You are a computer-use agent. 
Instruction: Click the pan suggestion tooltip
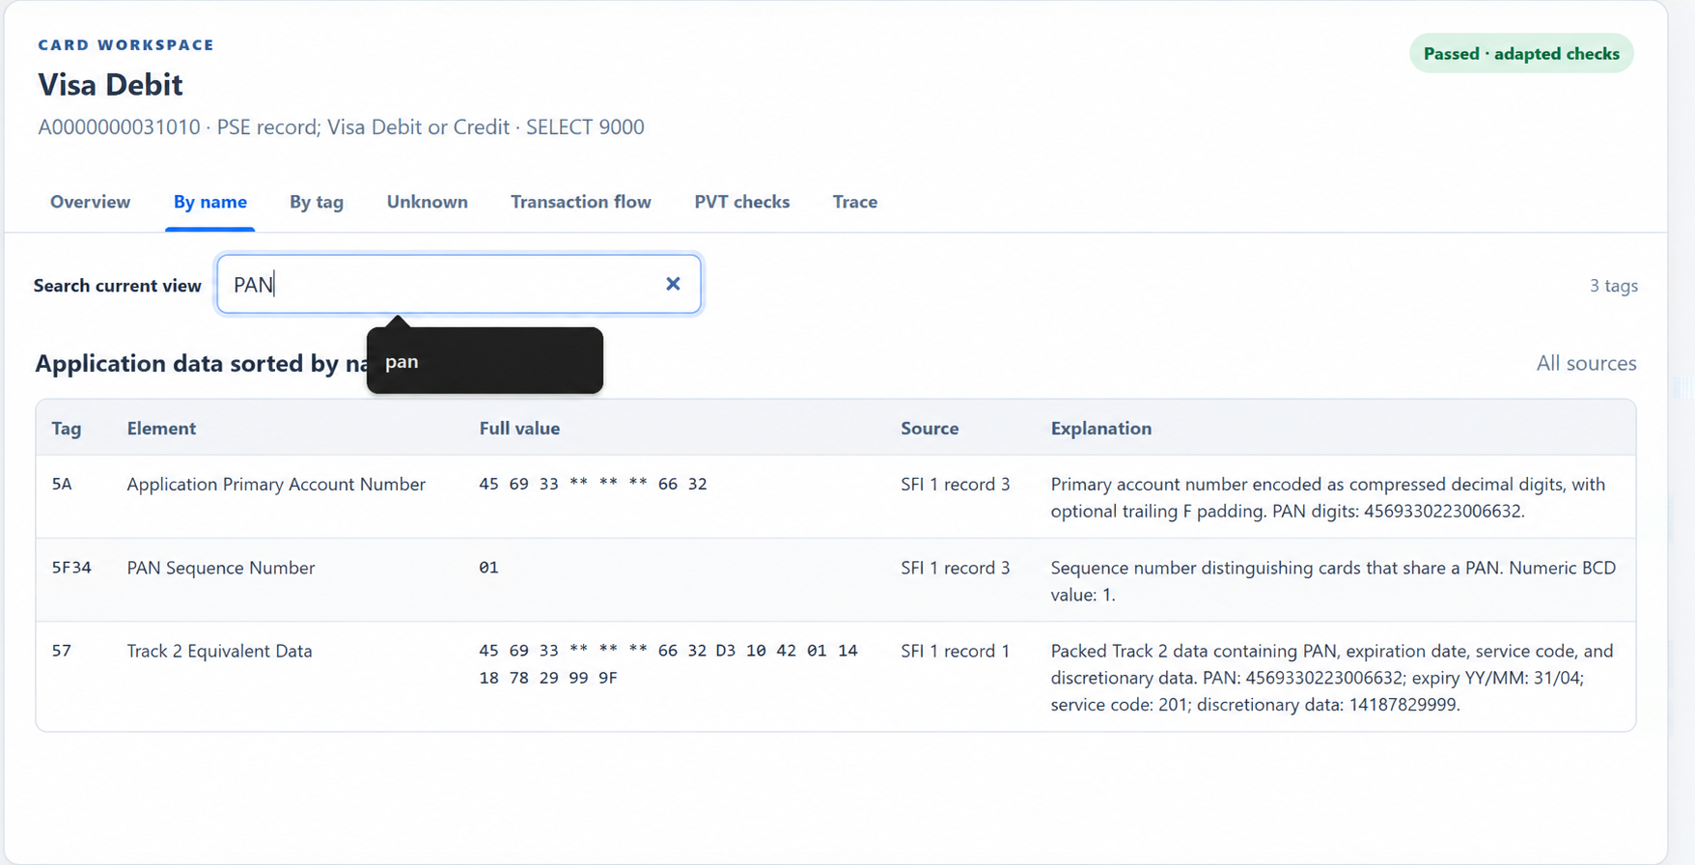pos(485,361)
